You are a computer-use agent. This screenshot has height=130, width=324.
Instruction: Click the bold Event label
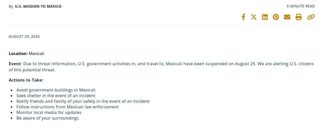click(x=15, y=64)
